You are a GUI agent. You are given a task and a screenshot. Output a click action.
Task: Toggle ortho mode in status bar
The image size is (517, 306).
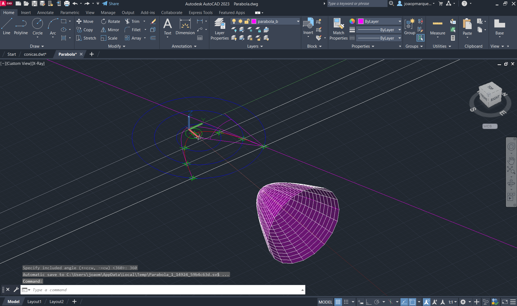(368, 302)
